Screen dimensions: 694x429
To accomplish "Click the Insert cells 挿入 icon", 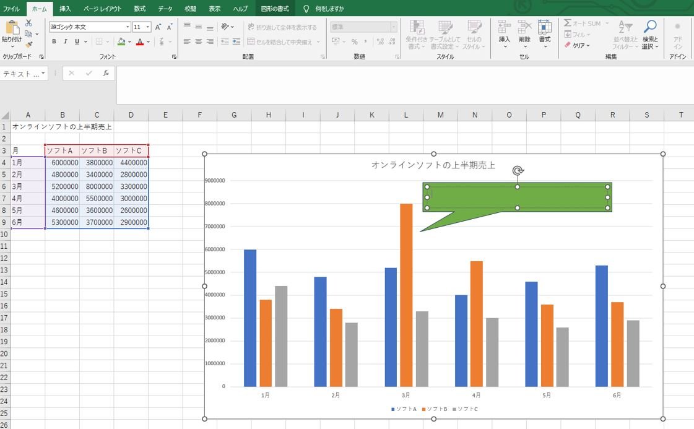I will click(504, 27).
